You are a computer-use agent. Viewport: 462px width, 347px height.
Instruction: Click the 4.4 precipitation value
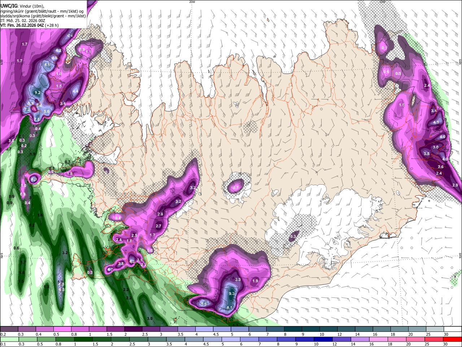75,91
